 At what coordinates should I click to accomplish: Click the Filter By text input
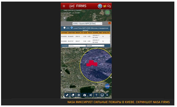pos(77,46)
